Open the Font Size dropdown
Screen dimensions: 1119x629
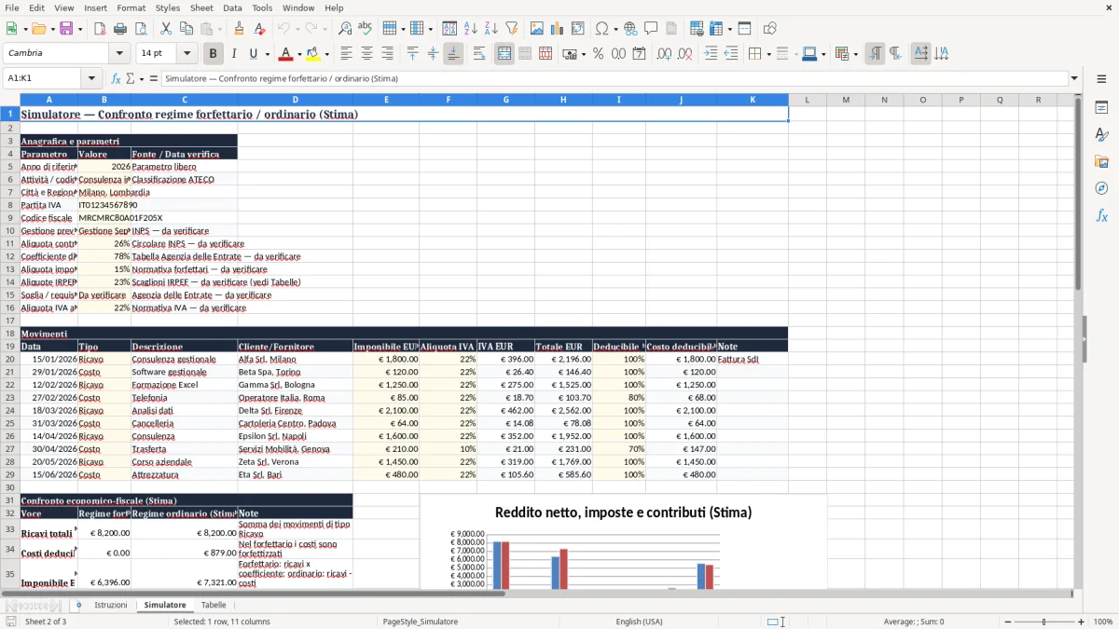click(x=187, y=54)
